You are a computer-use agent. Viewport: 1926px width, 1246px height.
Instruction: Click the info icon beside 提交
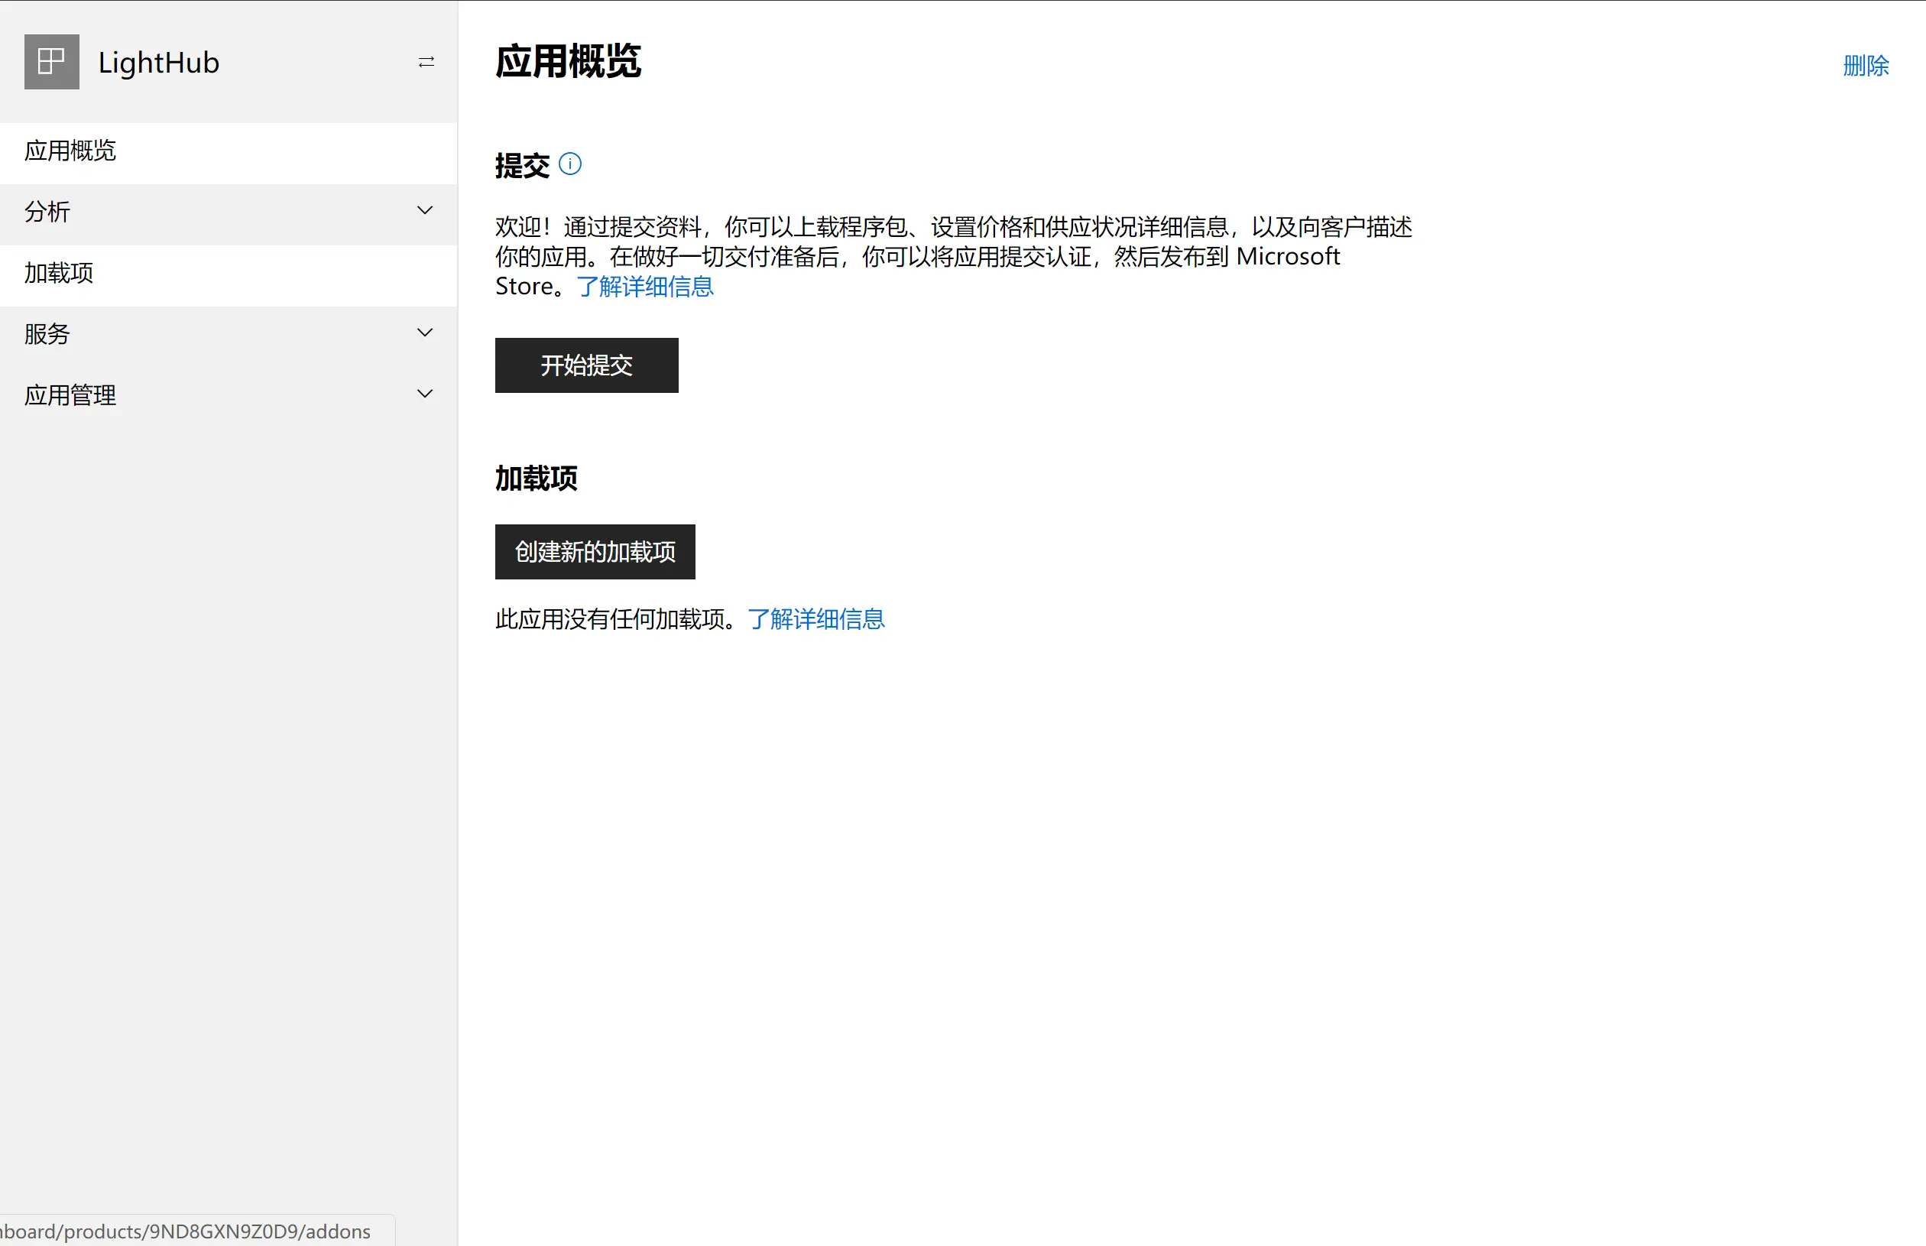click(x=570, y=164)
